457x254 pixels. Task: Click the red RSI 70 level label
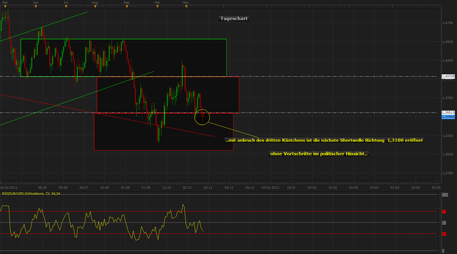pos(444,211)
